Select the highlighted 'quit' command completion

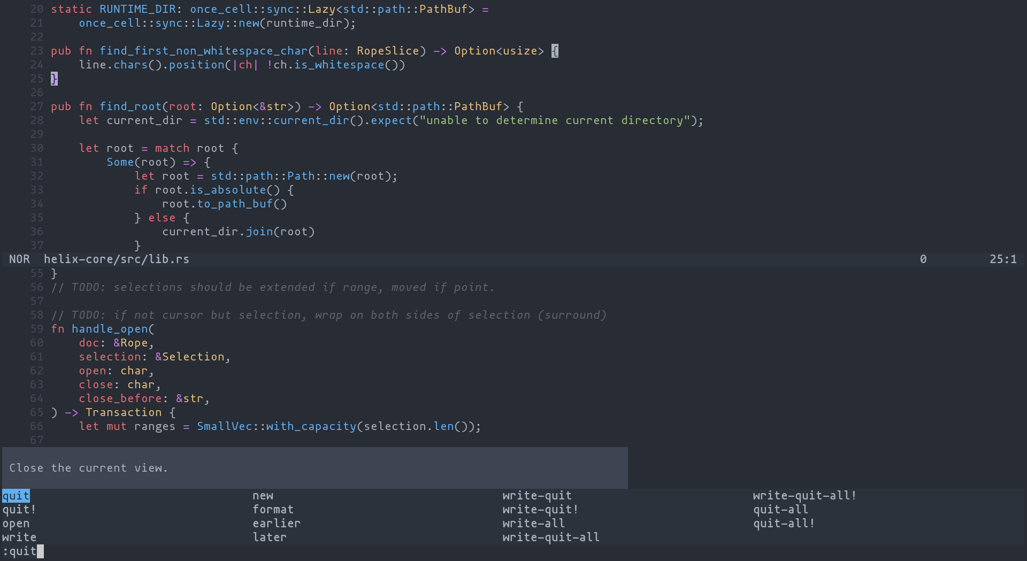pyautogui.click(x=16, y=496)
